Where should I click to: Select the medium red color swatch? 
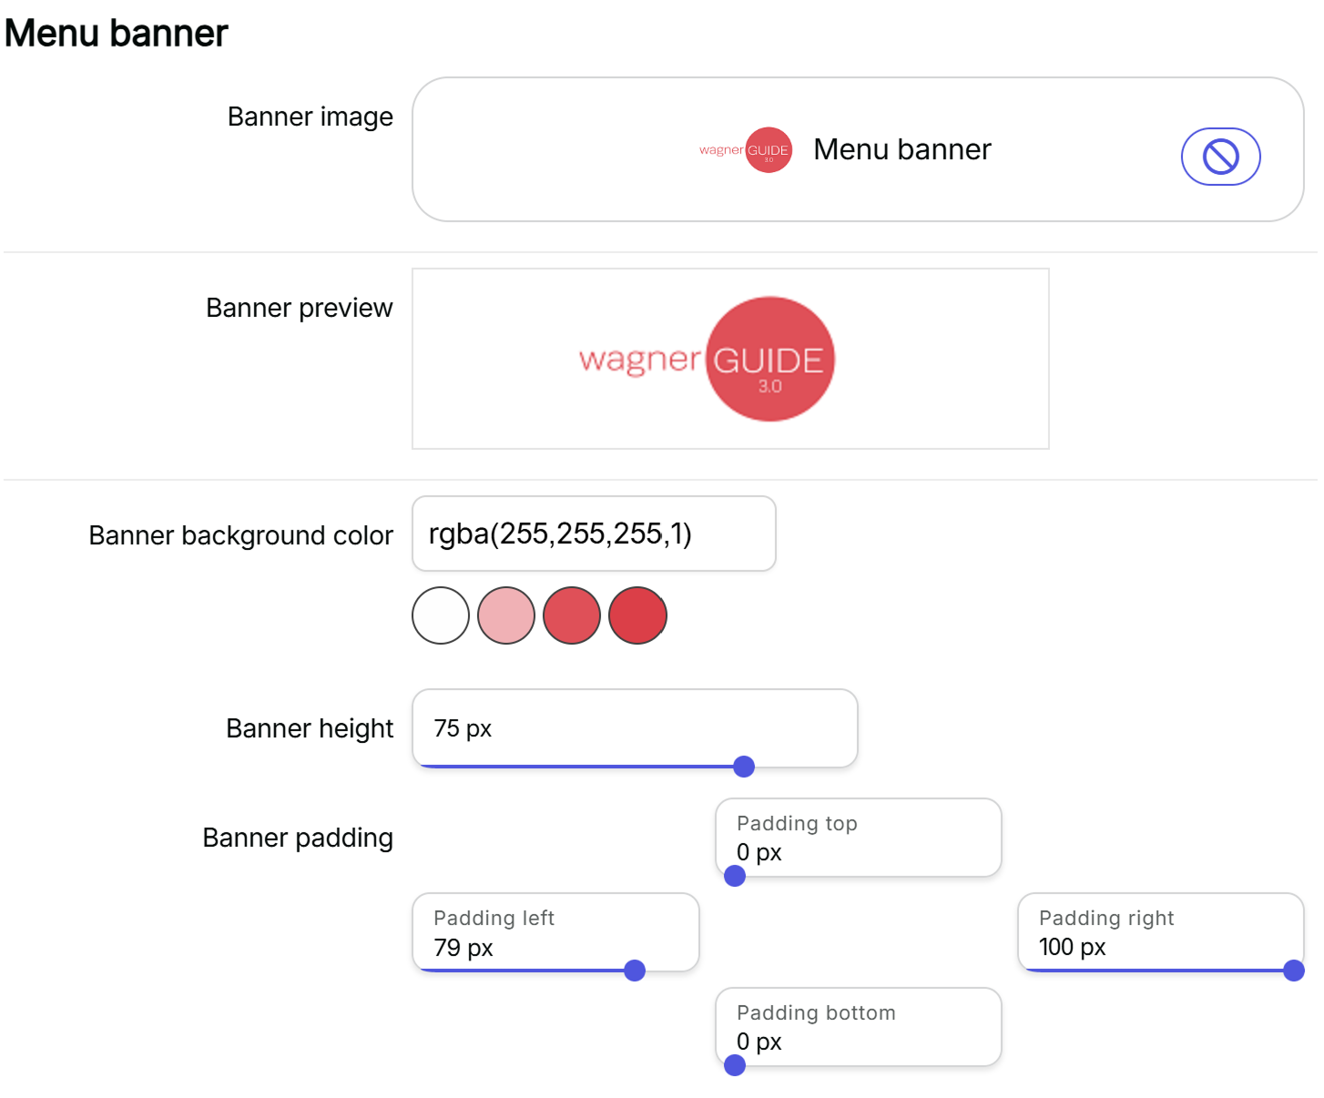pos(572,615)
